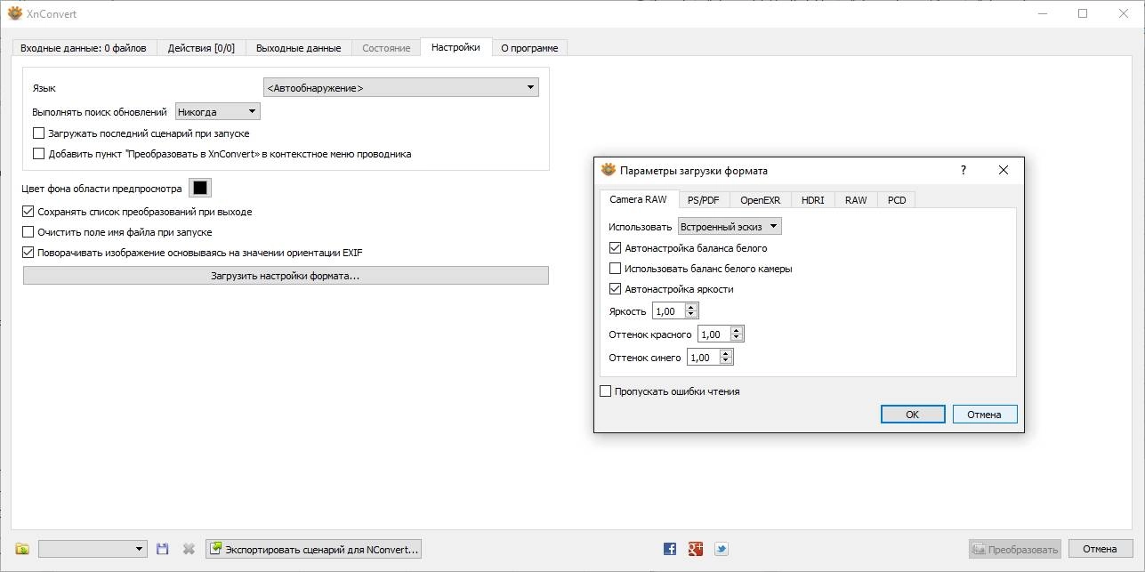This screenshot has width=1145, height=572.
Task: Uncheck Автонастройка баланса белого
Action: [615, 248]
